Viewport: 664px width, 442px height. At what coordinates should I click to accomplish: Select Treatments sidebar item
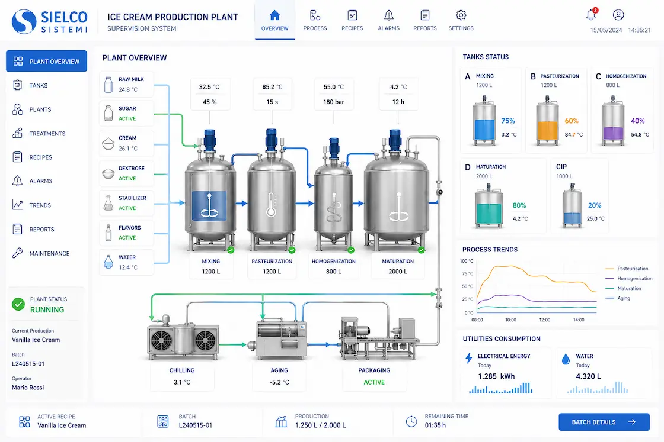click(47, 134)
